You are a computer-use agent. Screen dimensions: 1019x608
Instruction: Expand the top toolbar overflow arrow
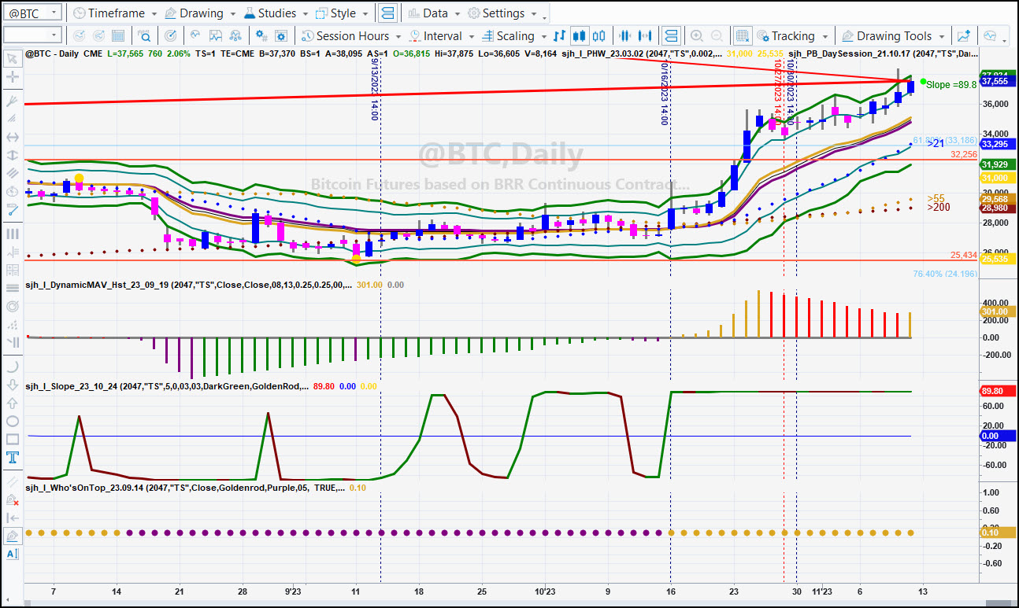tap(546, 17)
